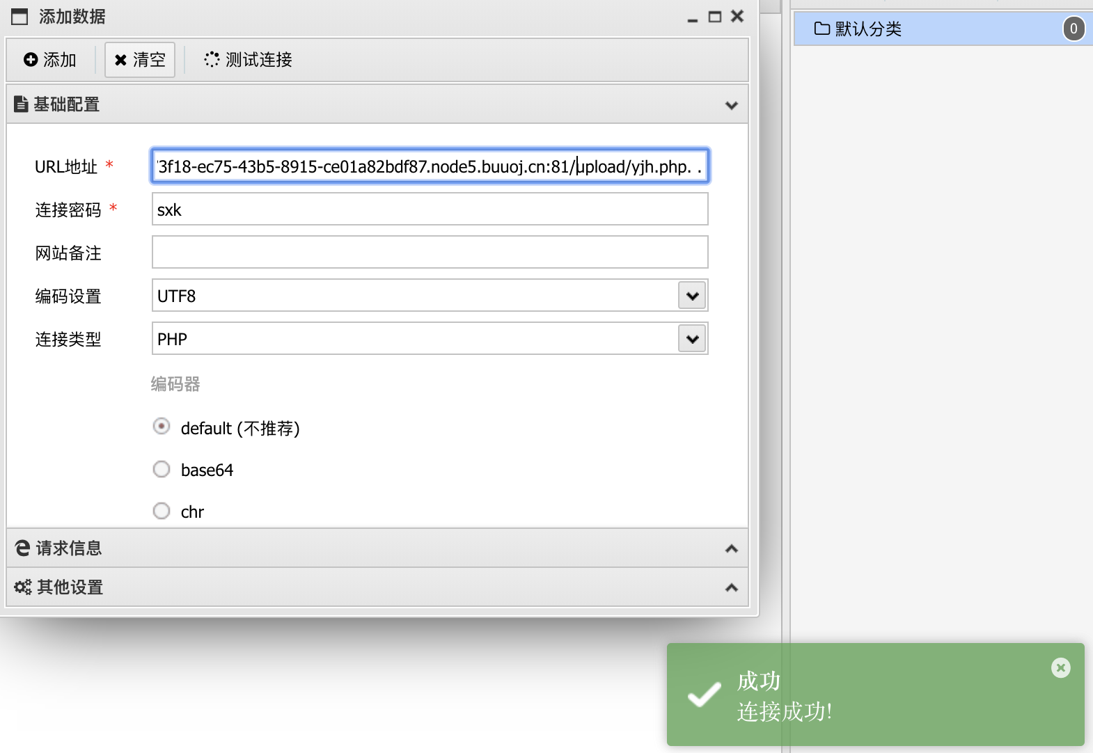
Task: Select the chr encoder radio button
Action: [x=162, y=512]
